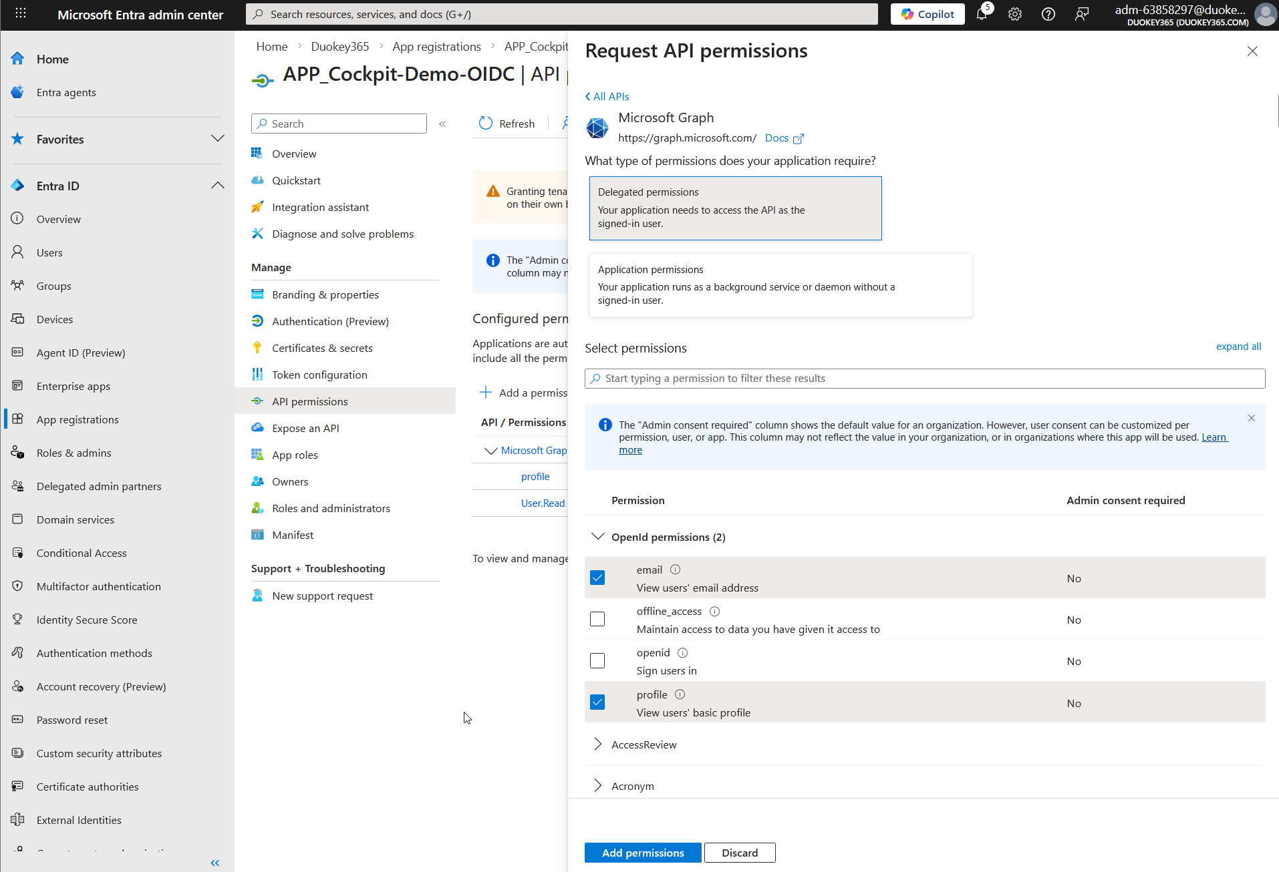The width and height of the screenshot is (1279, 872).
Task: Open the portal settings gear icon
Action: [x=1015, y=14]
